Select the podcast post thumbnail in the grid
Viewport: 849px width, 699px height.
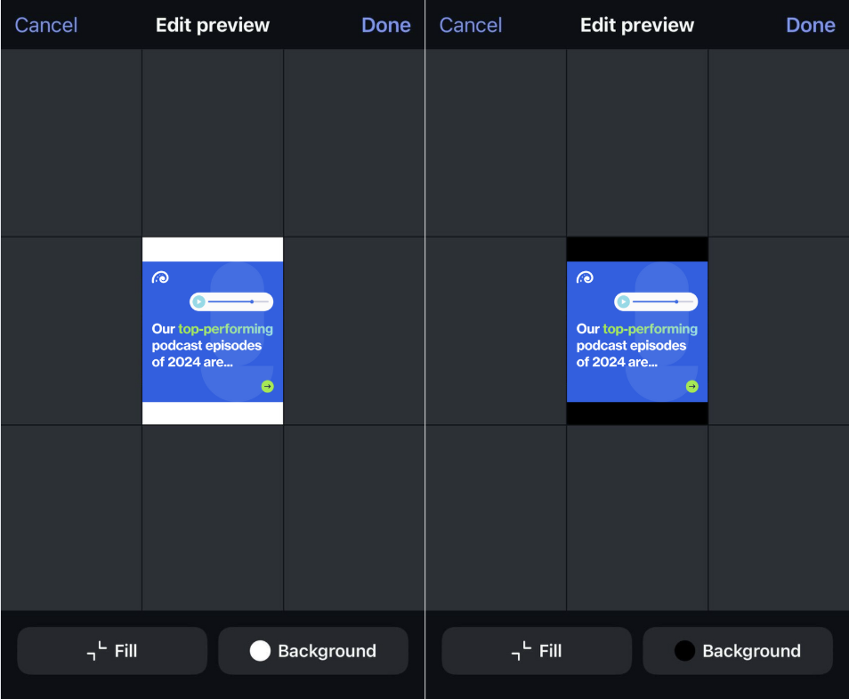[212, 329]
